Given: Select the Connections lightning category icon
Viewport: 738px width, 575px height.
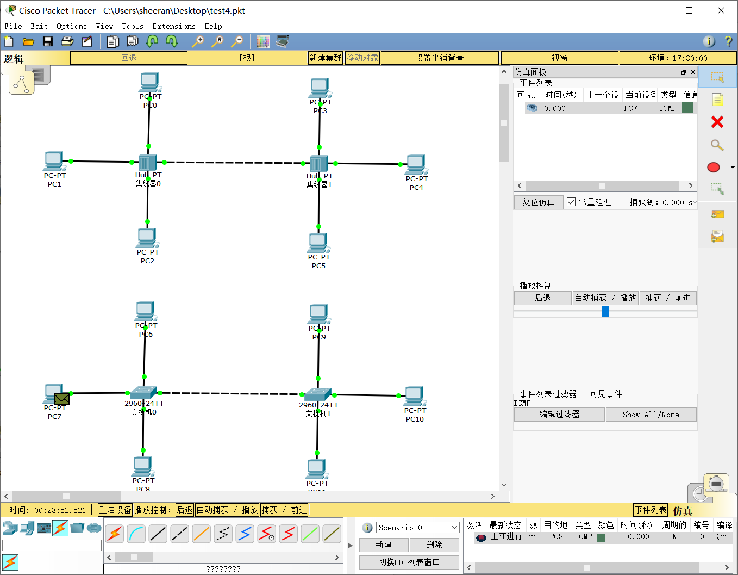Looking at the screenshot, I should click(60, 528).
